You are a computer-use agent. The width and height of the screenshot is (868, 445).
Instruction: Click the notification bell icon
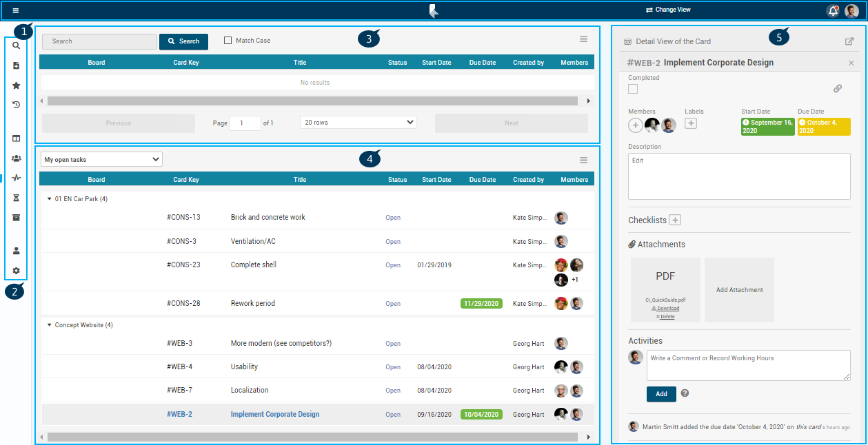(833, 11)
